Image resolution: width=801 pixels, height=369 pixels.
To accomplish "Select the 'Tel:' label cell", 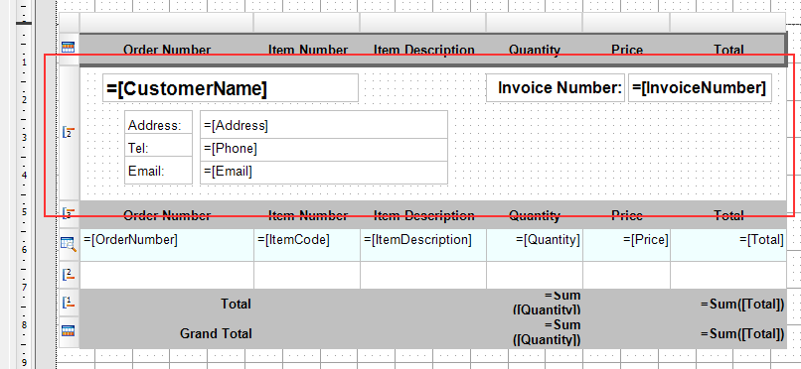I will point(158,145).
